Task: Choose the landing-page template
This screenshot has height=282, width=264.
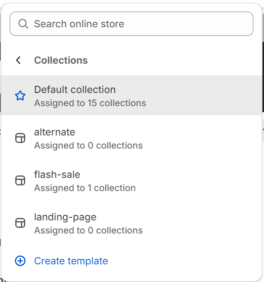Action: (131, 223)
